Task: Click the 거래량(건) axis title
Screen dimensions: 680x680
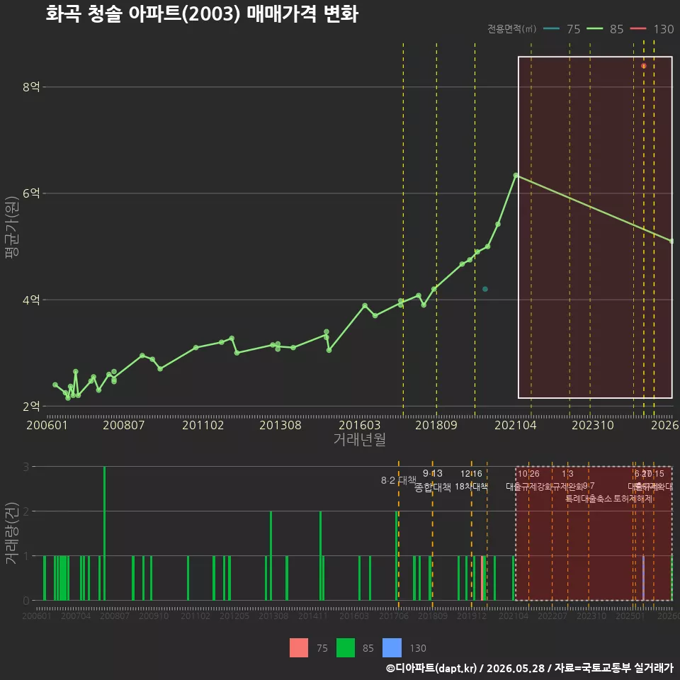Action: [11, 533]
